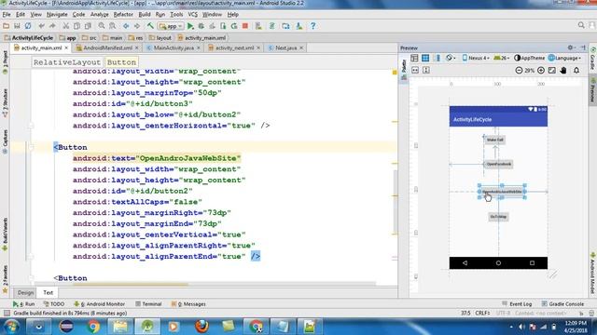
Task: Click the Help question mark icon
Action: point(313,26)
